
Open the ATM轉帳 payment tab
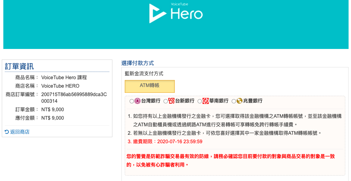(150, 86)
